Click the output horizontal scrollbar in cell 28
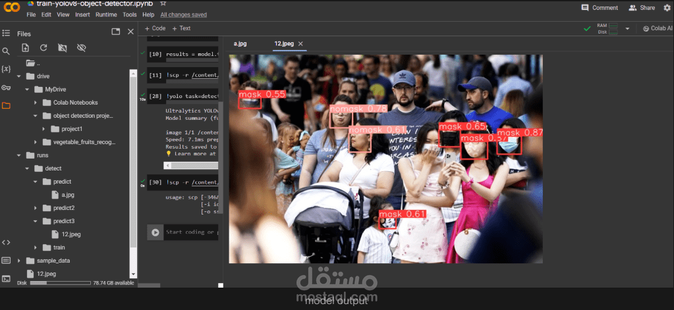 pyautogui.click(x=191, y=165)
